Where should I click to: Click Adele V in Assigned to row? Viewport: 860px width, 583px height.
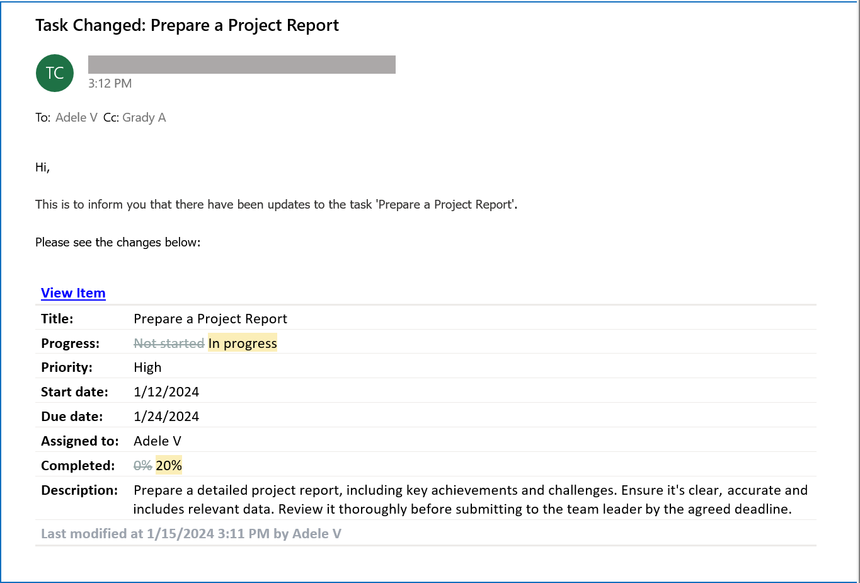pos(158,441)
